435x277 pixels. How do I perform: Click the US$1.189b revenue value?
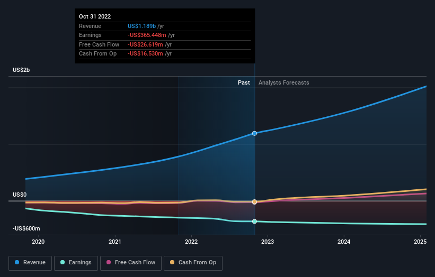(x=142, y=26)
